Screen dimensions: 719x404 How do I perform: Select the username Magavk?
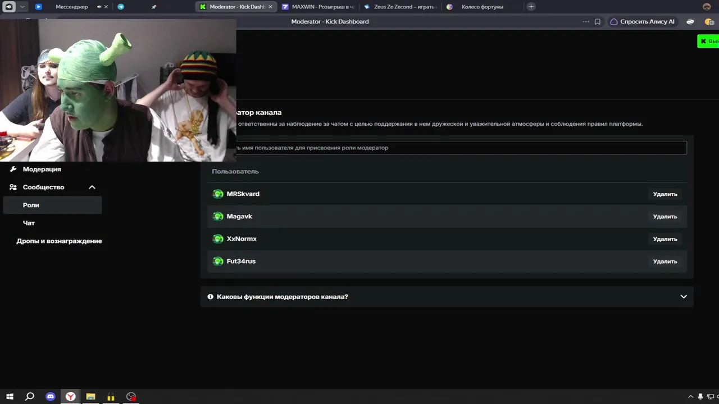pos(239,216)
